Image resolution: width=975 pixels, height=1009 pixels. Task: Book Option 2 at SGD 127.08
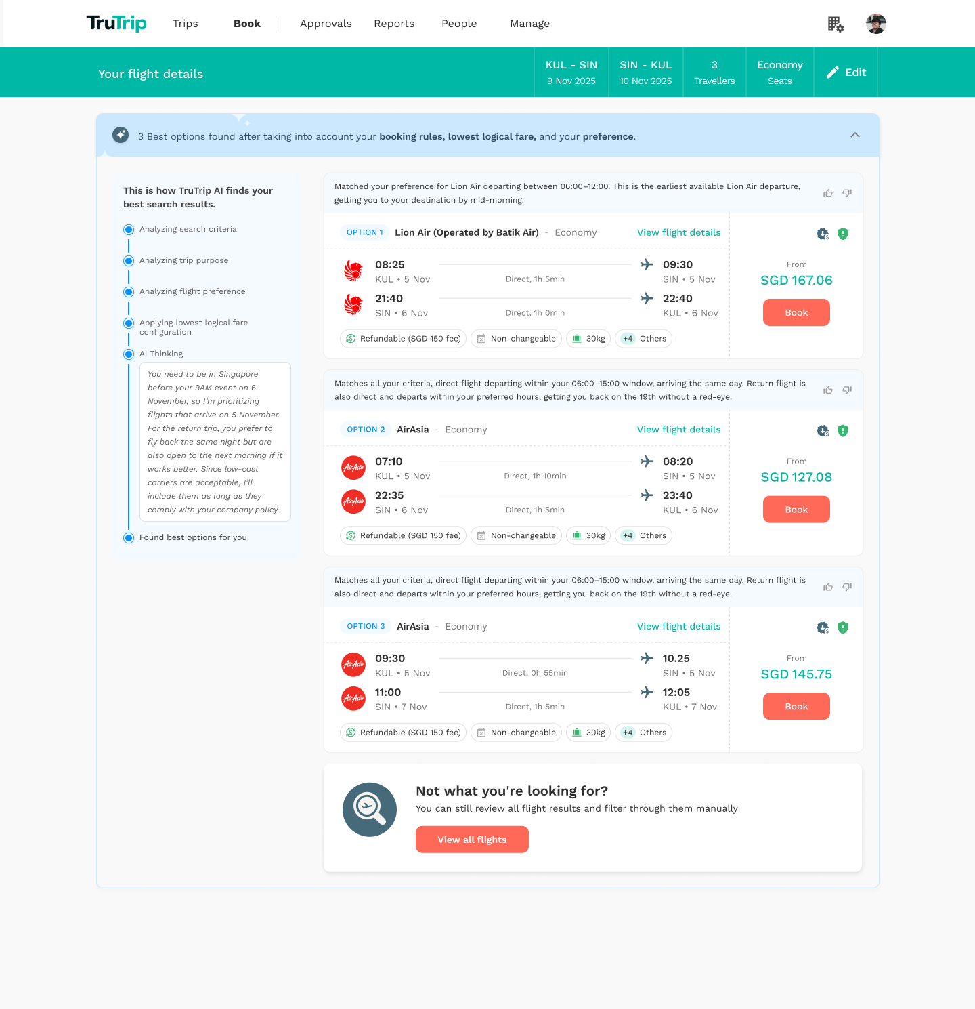pyautogui.click(x=796, y=510)
